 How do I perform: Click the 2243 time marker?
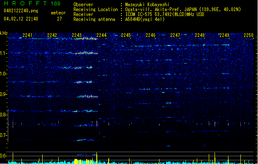(77, 35)
